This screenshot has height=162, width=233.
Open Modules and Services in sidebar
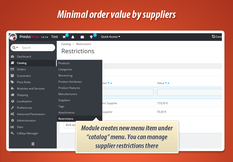[x=31, y=89]
